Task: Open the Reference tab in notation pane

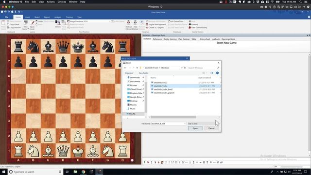Action: pos(157,39)
